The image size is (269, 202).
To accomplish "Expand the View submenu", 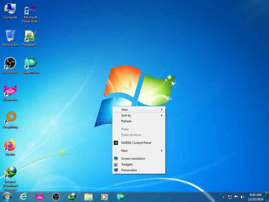I will pyautogui.click(x=139, y=110).
